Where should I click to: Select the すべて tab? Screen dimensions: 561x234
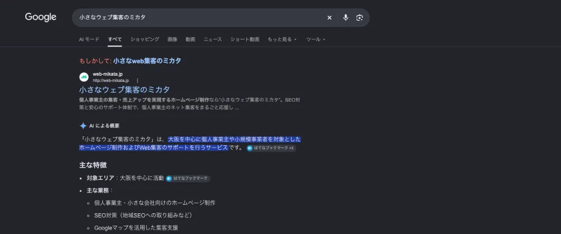(115, 39)
